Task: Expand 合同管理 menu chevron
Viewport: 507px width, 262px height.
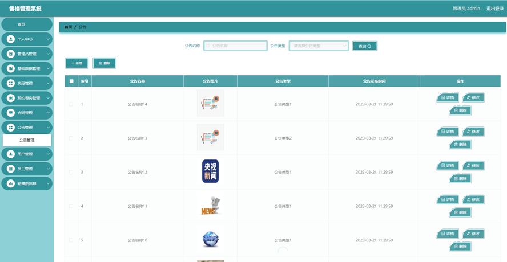Action: point(48,113)
